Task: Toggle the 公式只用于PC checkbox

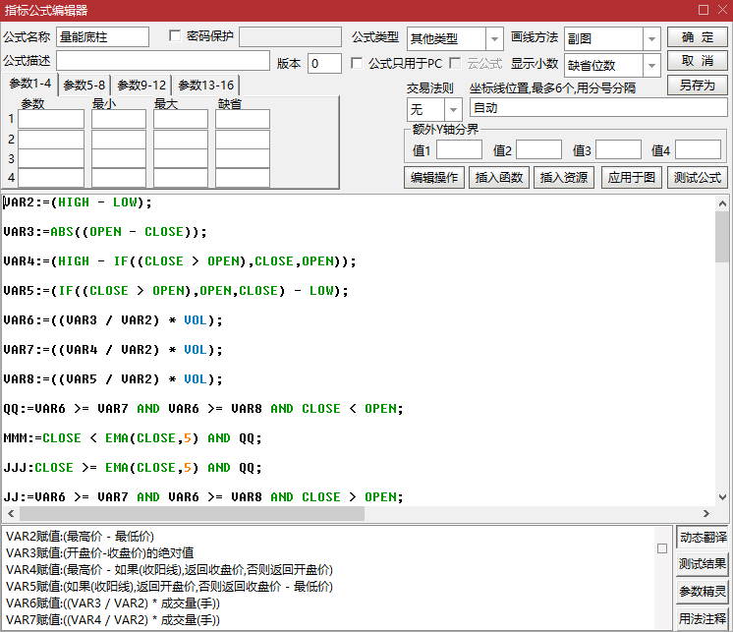Action: pos(357,63)
